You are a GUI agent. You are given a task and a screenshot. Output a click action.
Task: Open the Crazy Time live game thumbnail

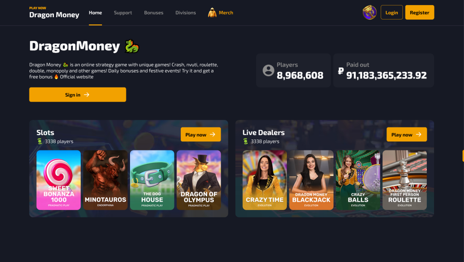265,180
